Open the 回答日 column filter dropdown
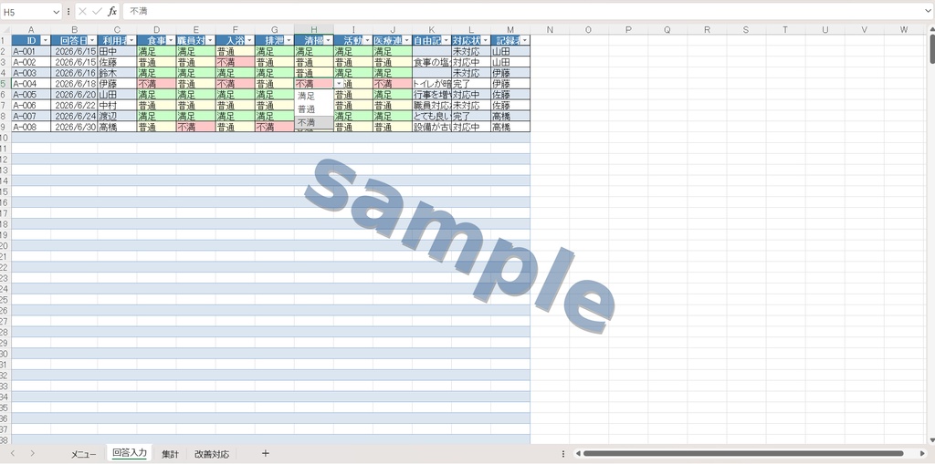The image size is (935, 464). [92, 40]
